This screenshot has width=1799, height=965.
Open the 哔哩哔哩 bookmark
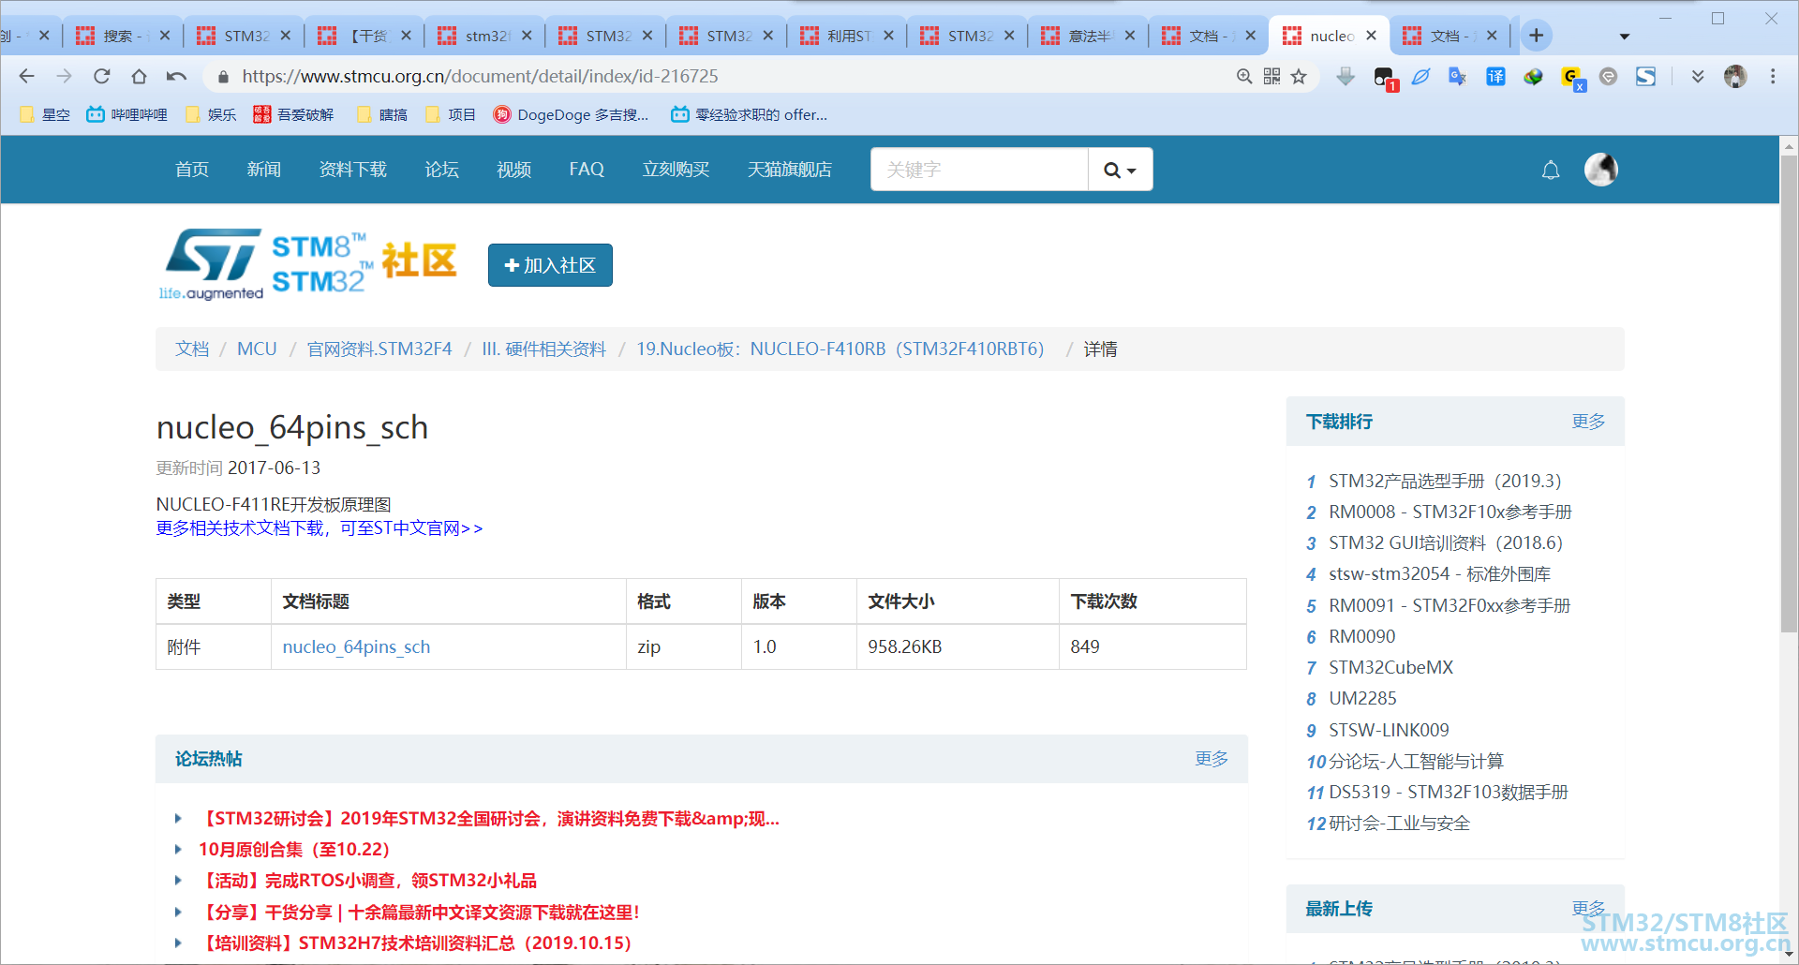pos(126,114)
